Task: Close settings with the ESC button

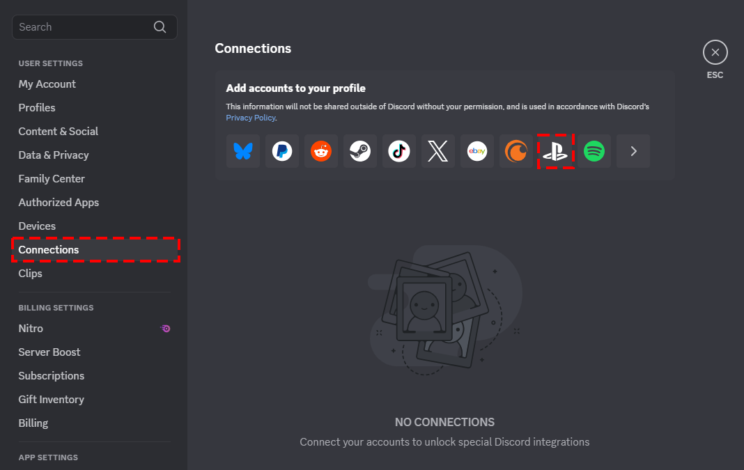Action: (x=715, y=53)
